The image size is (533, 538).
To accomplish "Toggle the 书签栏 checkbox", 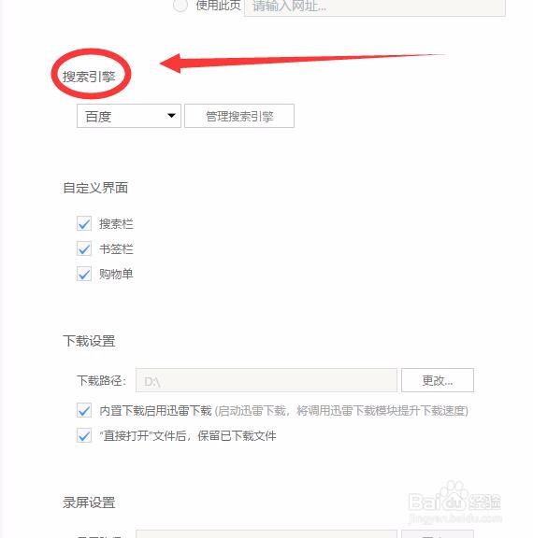I will coord(84,248).
